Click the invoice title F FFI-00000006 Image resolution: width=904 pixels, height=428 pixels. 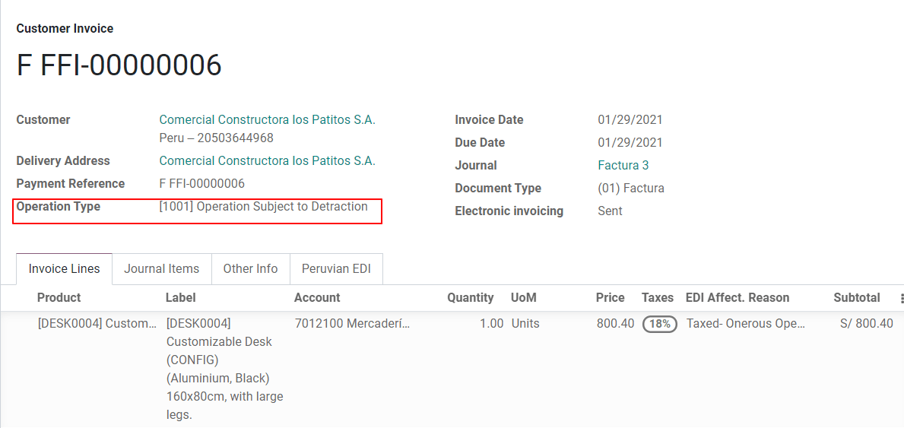(x=119, y=66)
